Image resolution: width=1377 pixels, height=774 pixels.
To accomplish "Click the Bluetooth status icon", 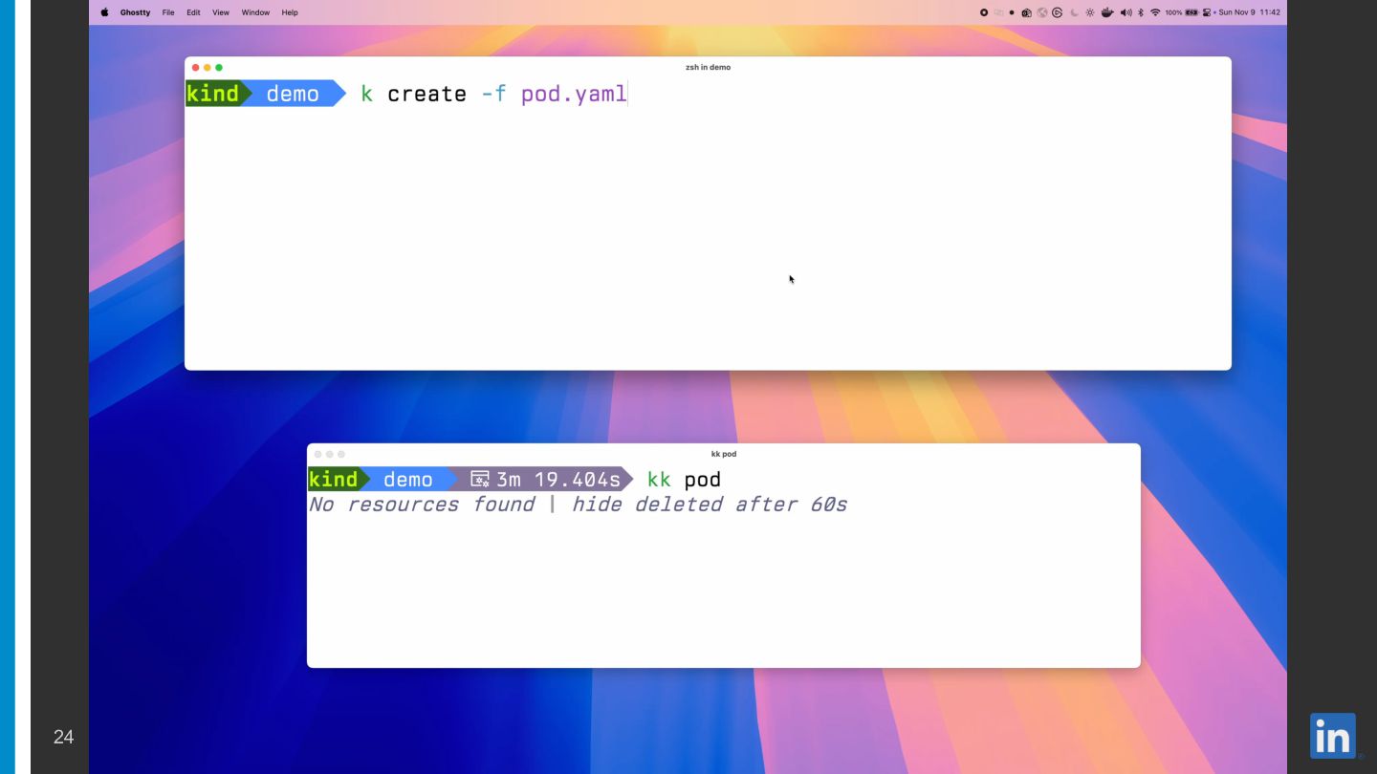I will (1141, 12).
